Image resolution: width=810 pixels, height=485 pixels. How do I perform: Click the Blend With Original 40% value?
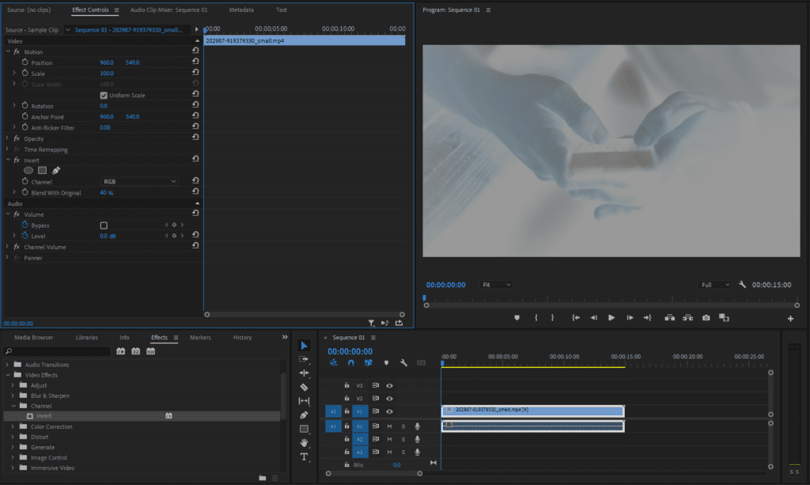107,193
